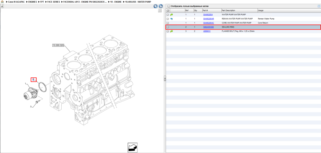The width and height of the screenshot is (321, 153).
Task: Click green arrow icon on FLANGE BOLT row
Action: click(171, 31)
